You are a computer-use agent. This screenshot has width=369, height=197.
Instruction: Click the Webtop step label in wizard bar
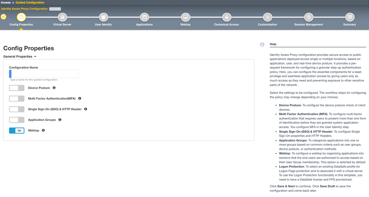186,25
